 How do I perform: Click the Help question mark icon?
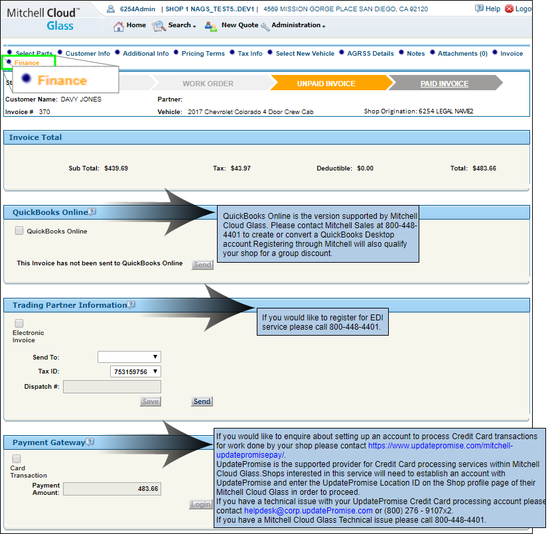click(x=479, y=9)
